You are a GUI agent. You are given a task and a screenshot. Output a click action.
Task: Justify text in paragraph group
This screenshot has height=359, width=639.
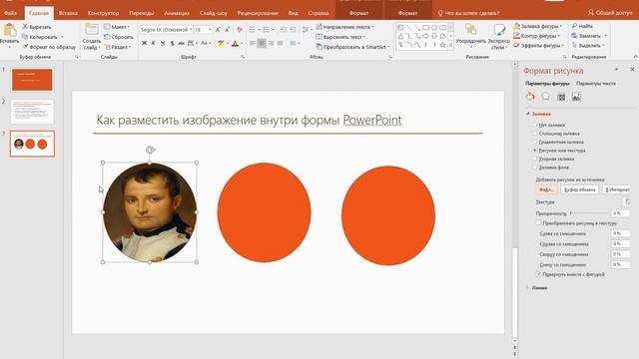281,43
